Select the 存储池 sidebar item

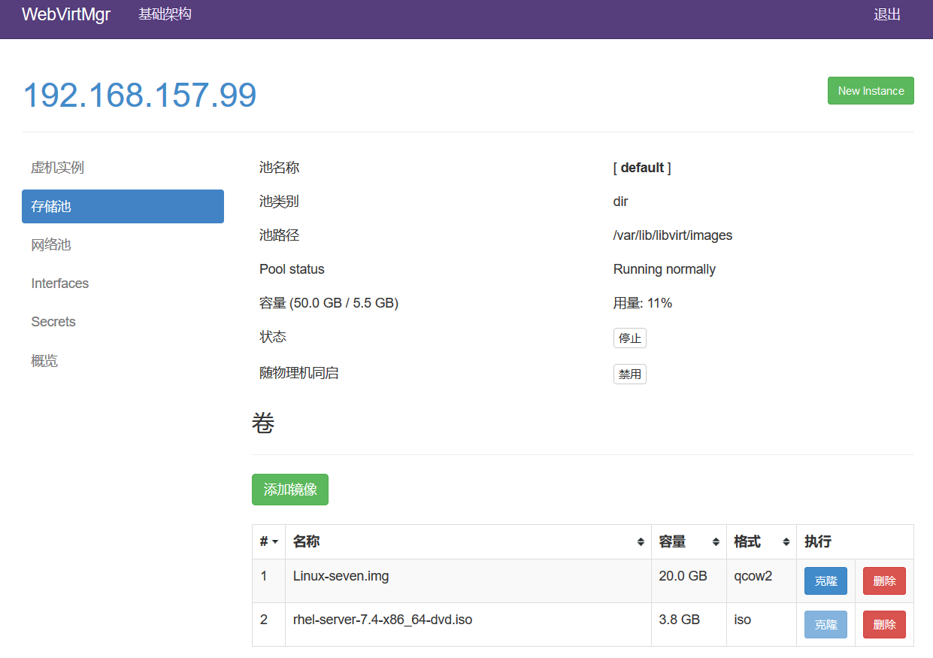[123, 206]
